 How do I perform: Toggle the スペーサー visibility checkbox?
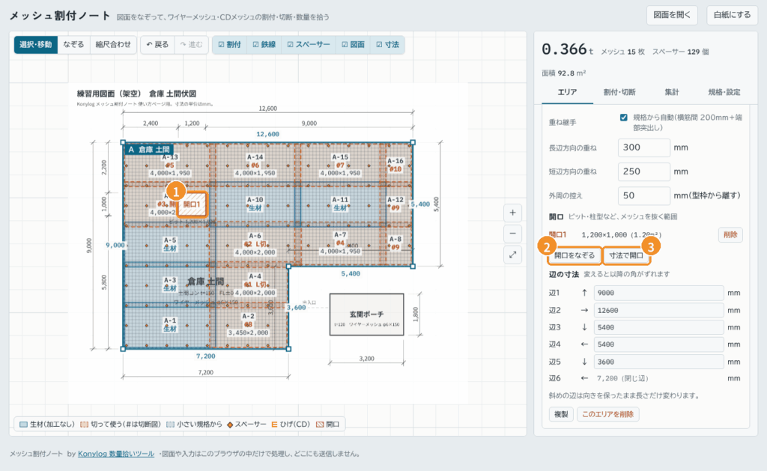(x=308, y=44)
